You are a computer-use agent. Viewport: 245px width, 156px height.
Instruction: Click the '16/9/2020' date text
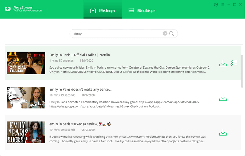(86, 61)
